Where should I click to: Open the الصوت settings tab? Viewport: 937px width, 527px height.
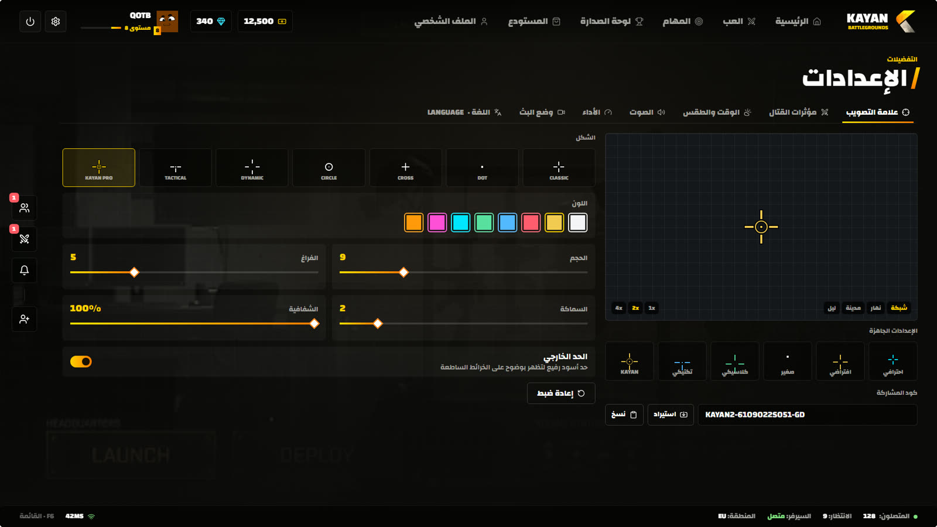(x=647, y=112)
